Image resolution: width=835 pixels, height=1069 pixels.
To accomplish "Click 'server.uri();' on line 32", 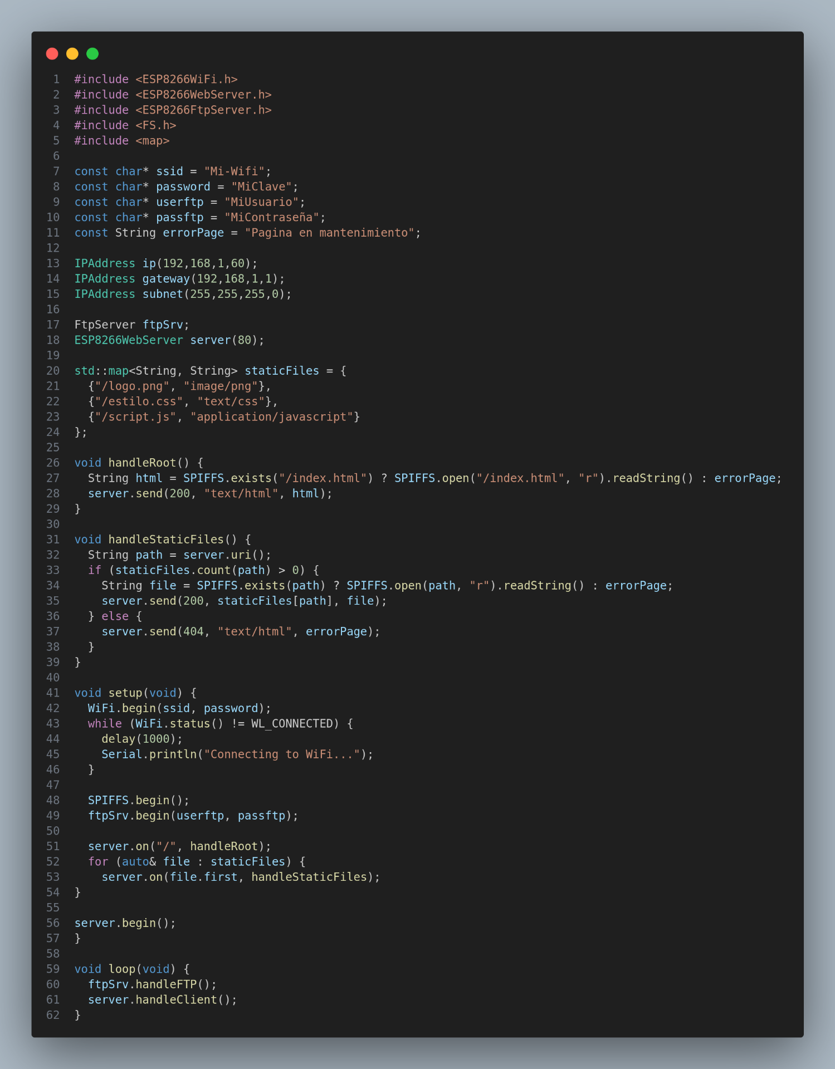I will pos(227,555).
